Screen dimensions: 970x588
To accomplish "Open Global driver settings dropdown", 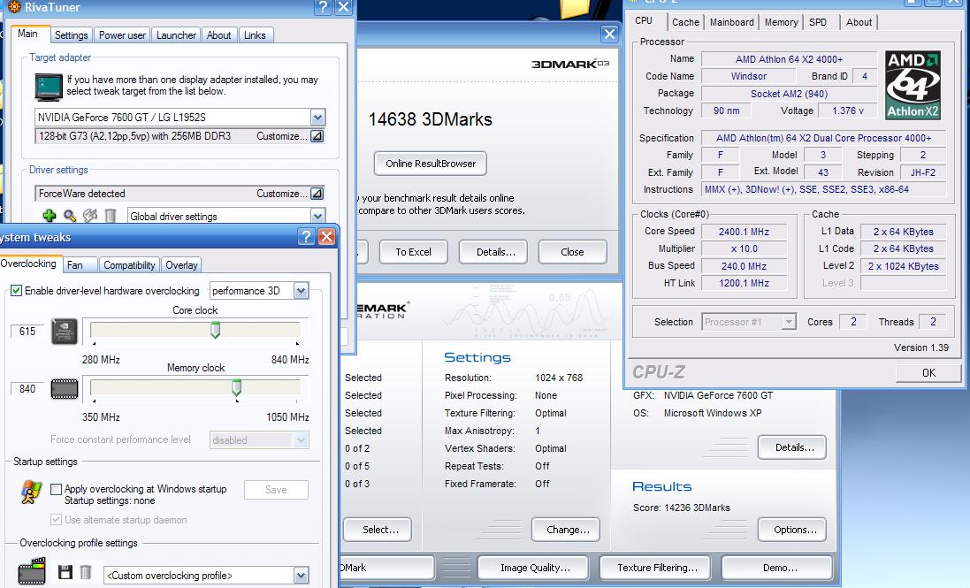I will click(317, 216).
